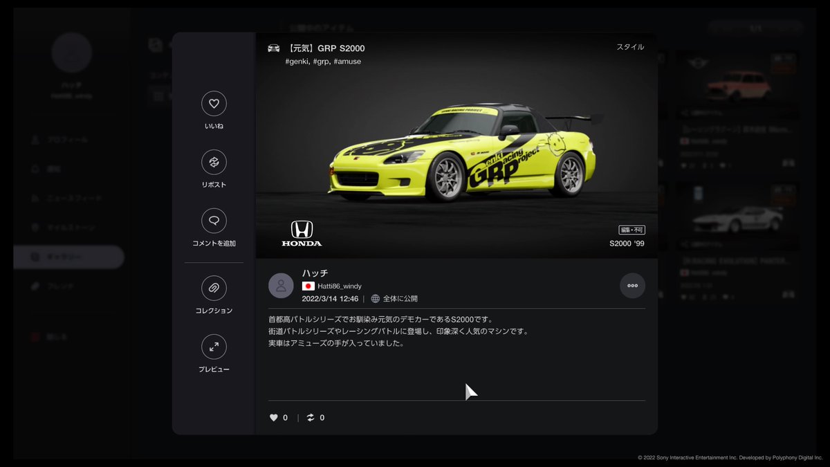The height and width of the screenshot is (467, 830).
Task: Click the first description line about 首都高バトルシリーズ
Action: 380,320
